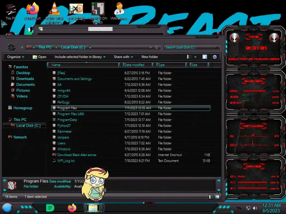Open the Share with dropdown
Viewport: 286px width, 214px height.
(x=123, y=57)
